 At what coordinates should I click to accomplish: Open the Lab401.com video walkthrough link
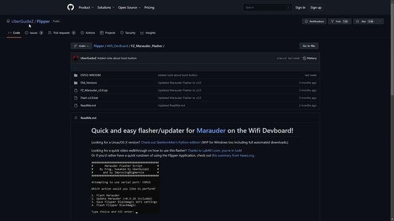click(x=215, y=150)
